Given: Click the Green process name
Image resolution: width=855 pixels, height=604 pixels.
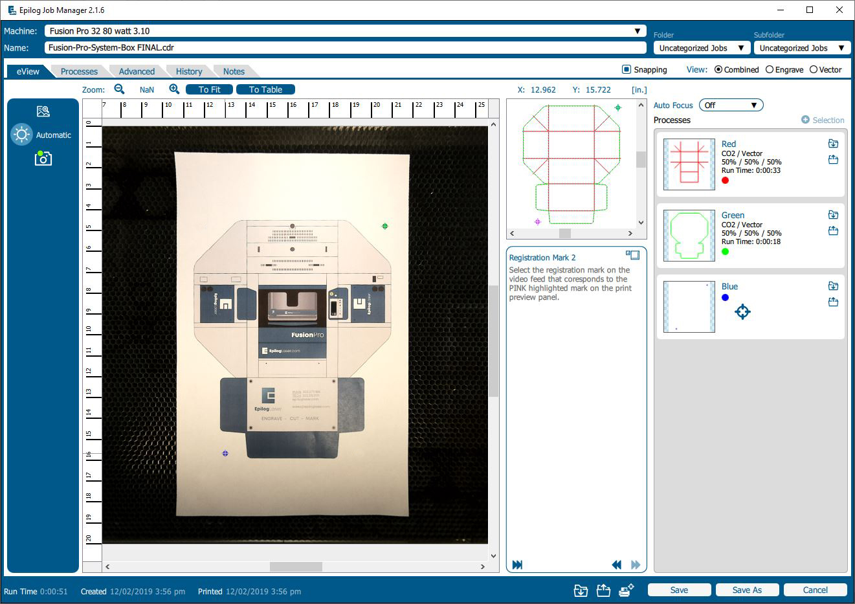Looking at the screenshot, I should (x=733, y=215).
